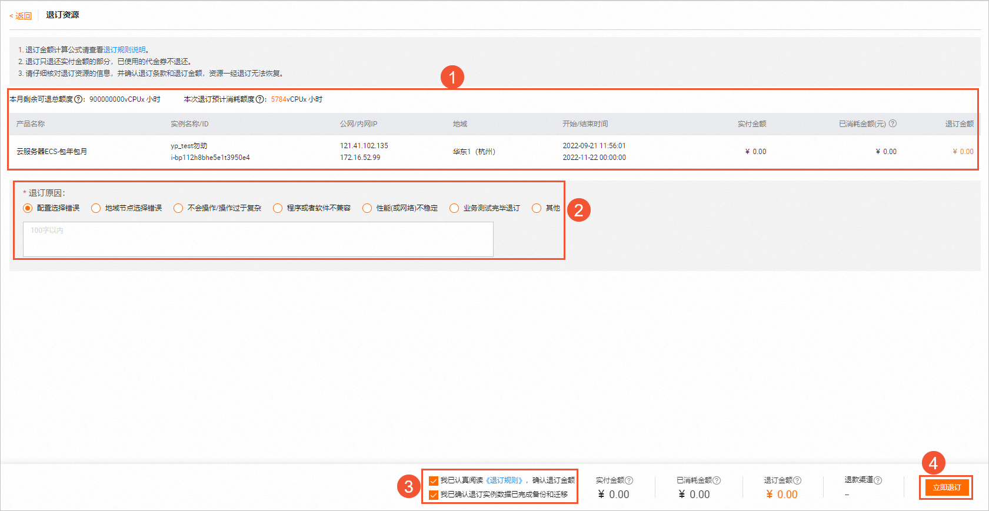Screen dimensions: 989x511
Task: Select the 配置选择错误 reason
Action: 28,208
